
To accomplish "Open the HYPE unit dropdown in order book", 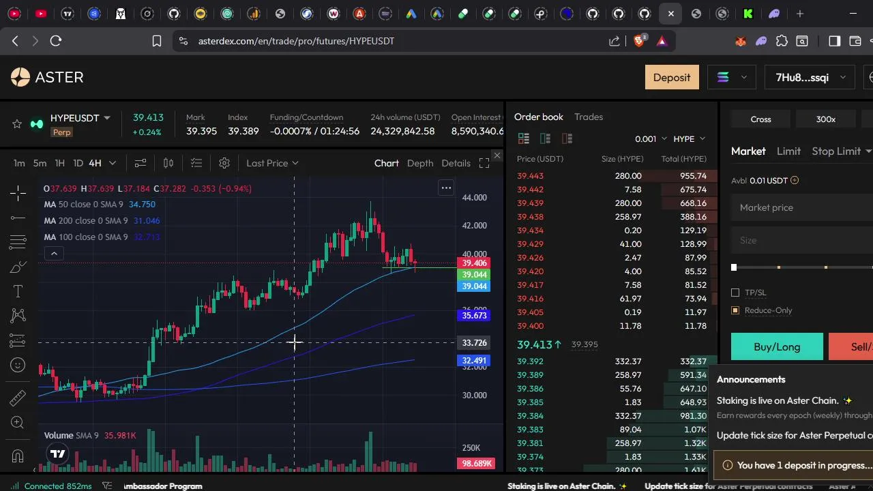I will coord(689,138).
